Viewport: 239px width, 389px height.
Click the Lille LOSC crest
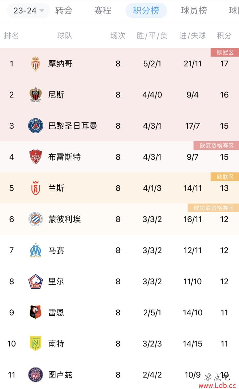(35, 282)
